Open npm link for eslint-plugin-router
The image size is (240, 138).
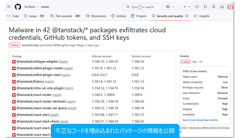tap(68, 68)
